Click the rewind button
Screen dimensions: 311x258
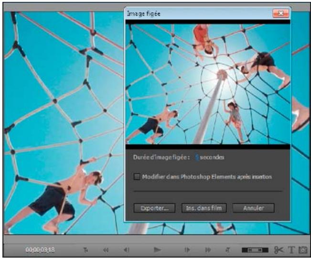click(106, 250)
